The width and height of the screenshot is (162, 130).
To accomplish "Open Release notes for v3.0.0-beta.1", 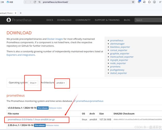I will click(x=55, y=108).
